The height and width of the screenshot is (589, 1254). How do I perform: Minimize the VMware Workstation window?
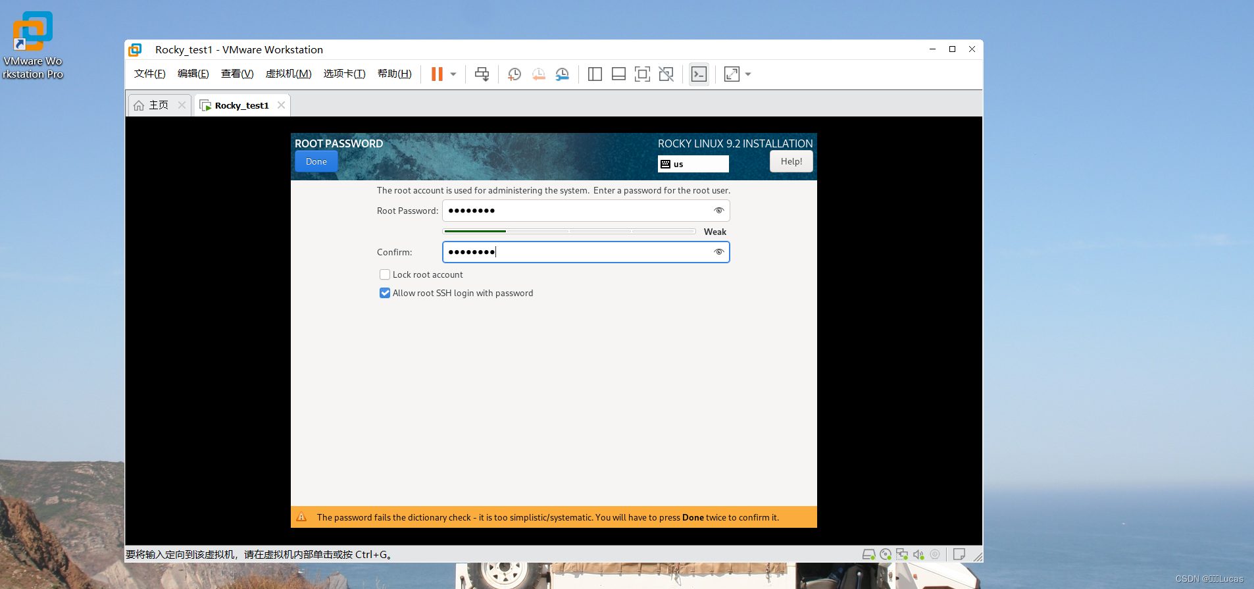tap(932, 49)
